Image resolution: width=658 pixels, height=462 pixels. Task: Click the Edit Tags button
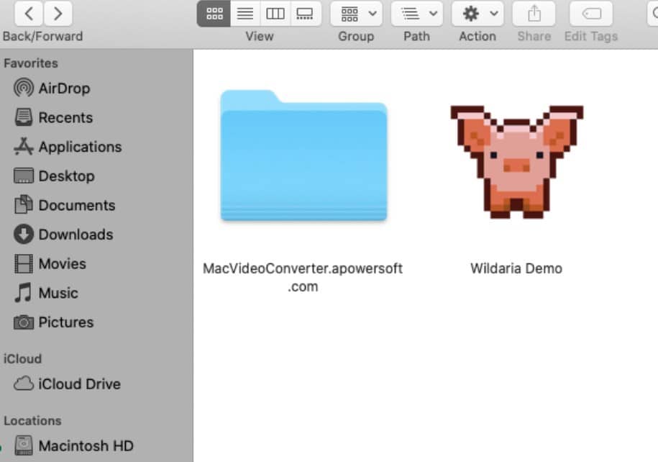point(591,14)
